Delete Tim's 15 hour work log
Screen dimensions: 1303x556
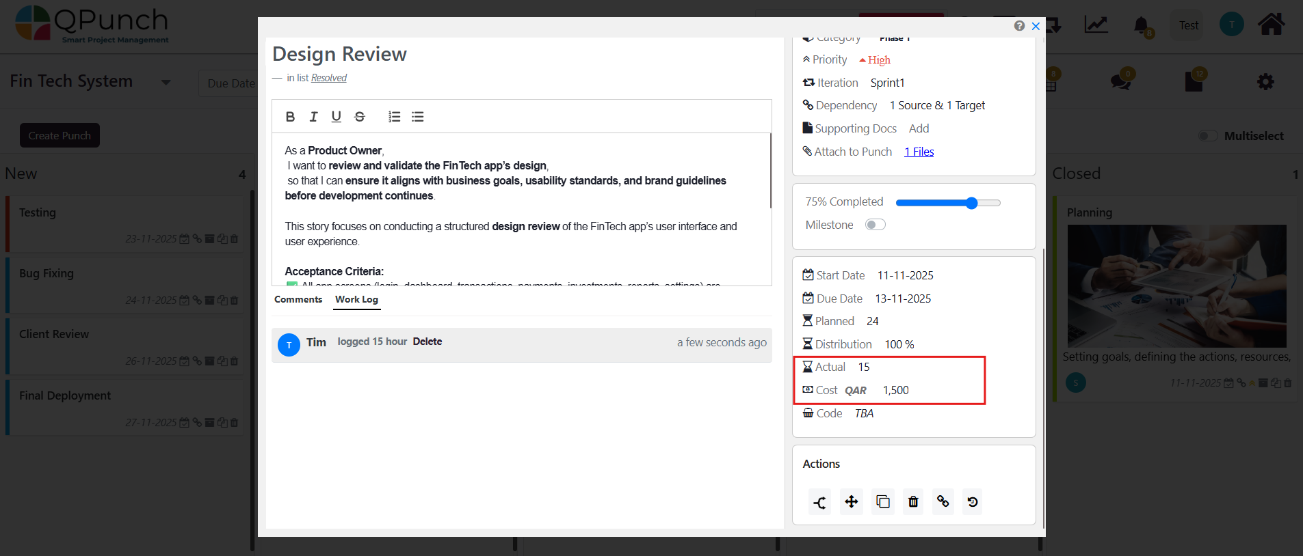click(427, 342)
